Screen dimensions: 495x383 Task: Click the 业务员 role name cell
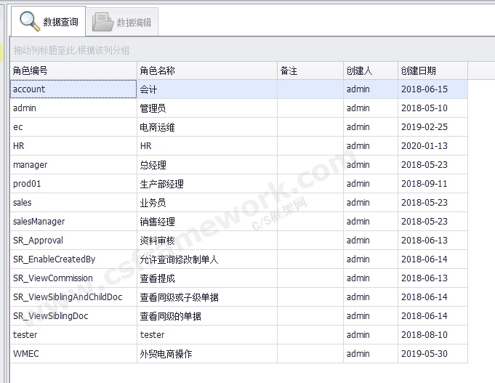click(207, 203)
